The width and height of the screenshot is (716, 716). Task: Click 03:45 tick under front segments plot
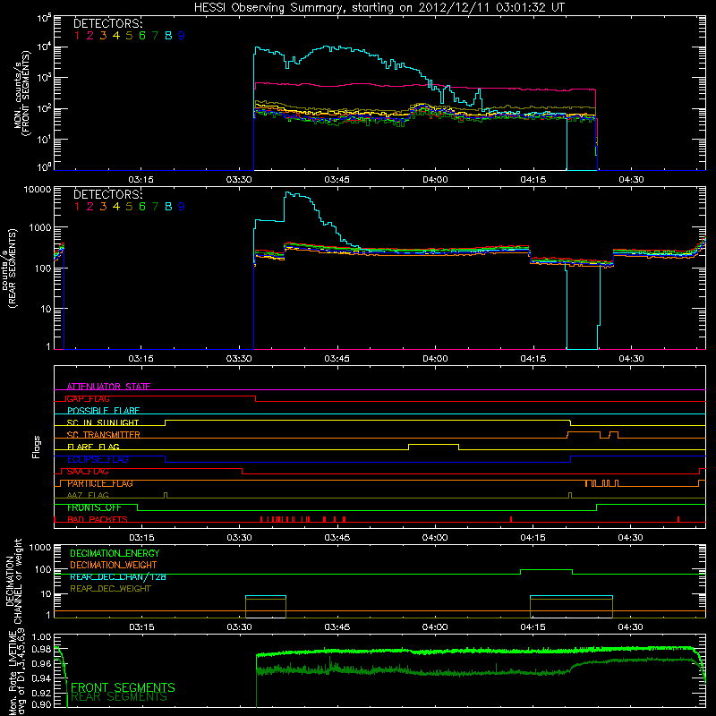point(337,180)
